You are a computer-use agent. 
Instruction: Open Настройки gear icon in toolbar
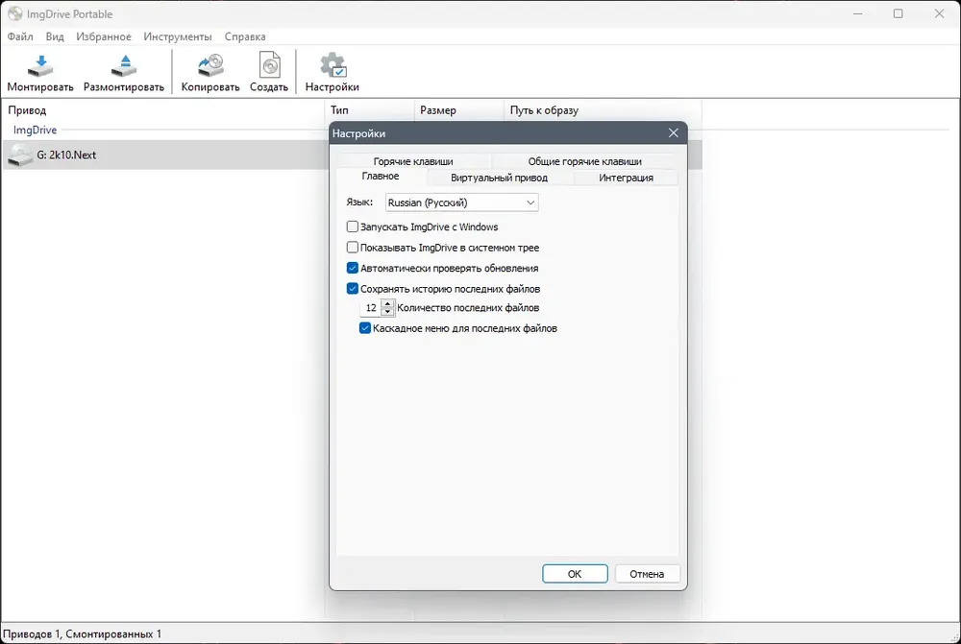333,66
